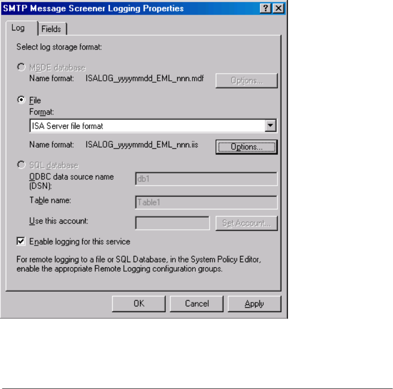This screenshot has height=389, width=393.
Task: Click the Use this account field
Action: pyautogui.click(x=173, y=223)
